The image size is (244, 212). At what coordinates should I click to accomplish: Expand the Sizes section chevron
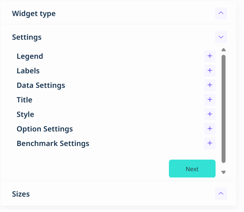(221, 194)
